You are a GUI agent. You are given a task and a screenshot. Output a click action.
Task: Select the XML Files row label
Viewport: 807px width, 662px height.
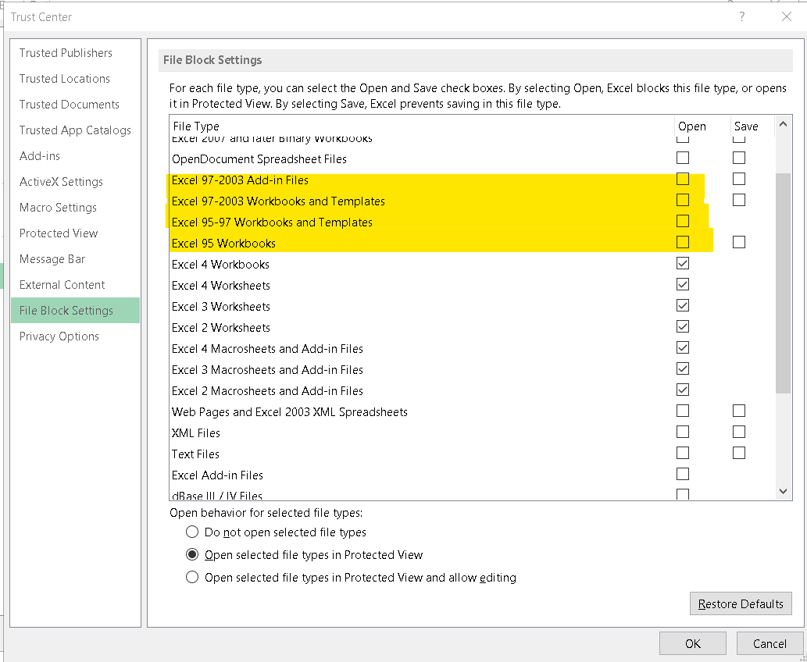(x=195, y=433)
